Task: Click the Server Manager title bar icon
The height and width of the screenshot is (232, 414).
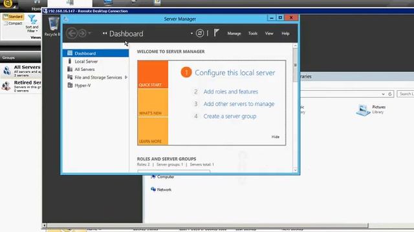Action: tap(65, 19)
